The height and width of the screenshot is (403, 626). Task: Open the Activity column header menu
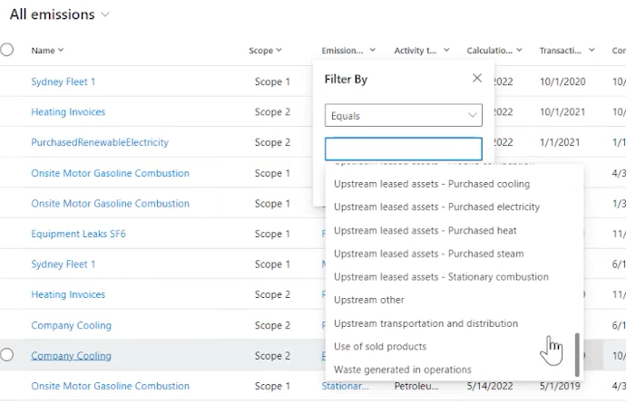[x=422, y=50]
